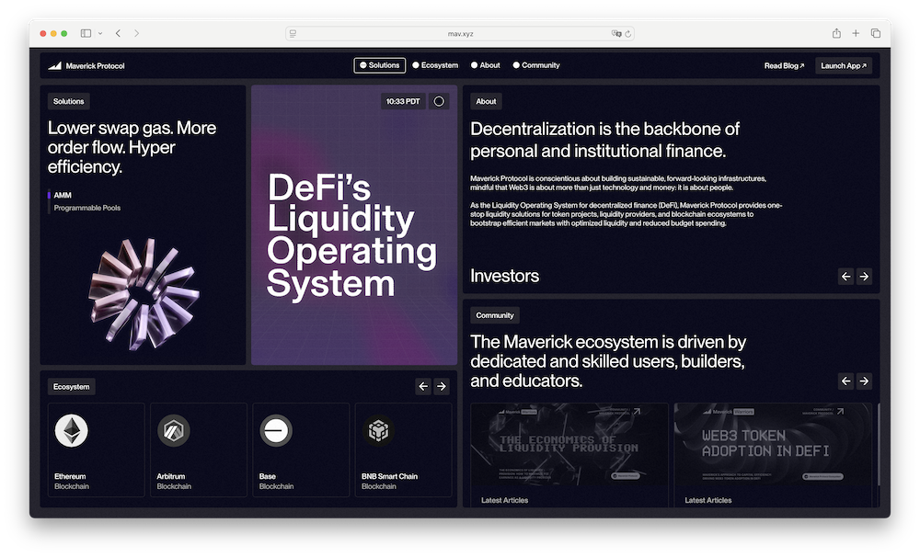Image resolution: width=920 pixels, height=557 pixels.
Task: Click the BNB Smart Chain card label
Action: click(x=389, y=482)
